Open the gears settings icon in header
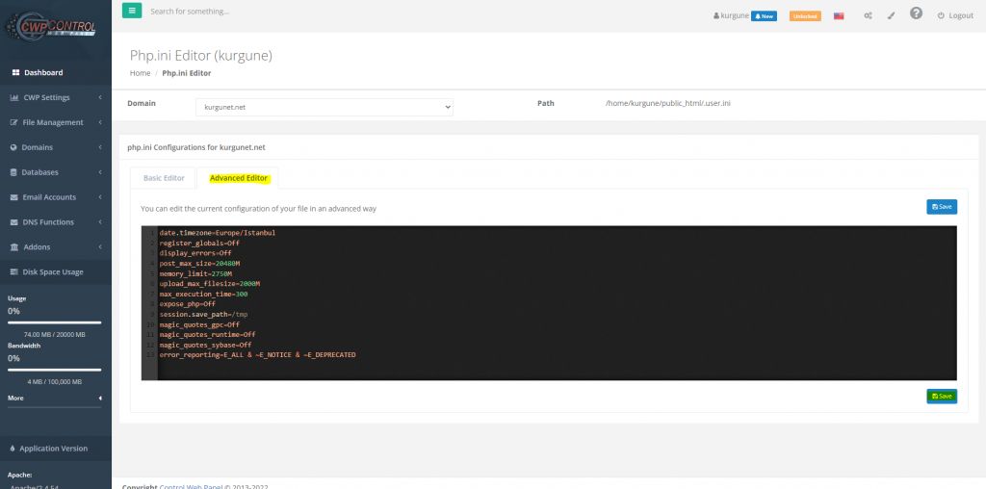 [868, 15]
